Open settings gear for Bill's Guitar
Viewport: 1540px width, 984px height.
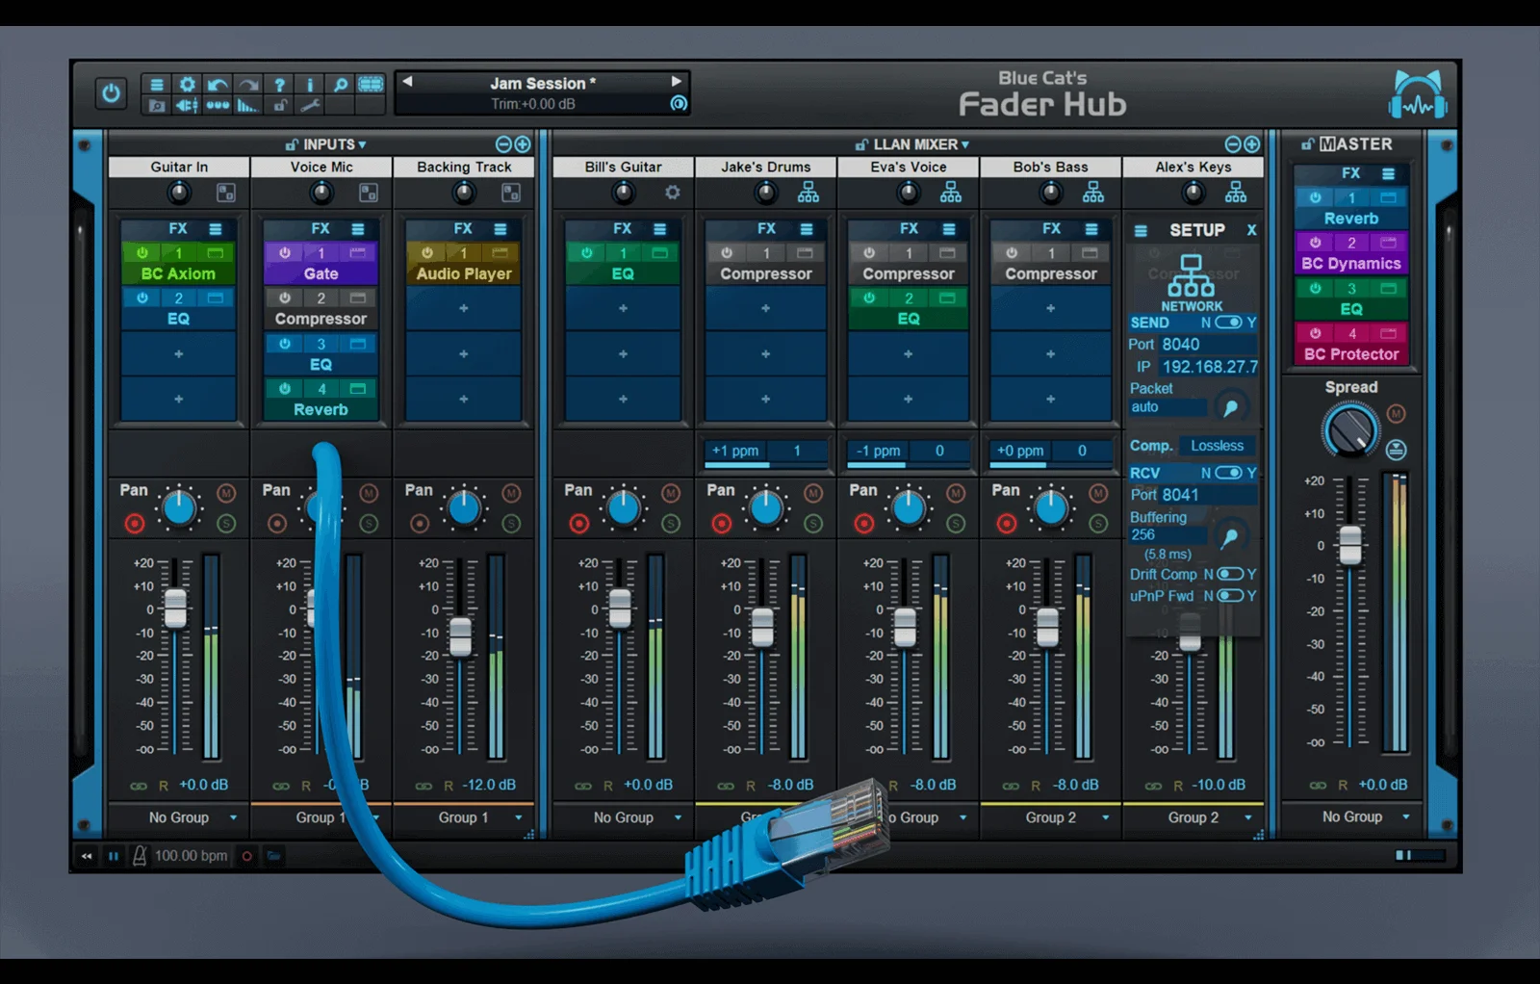coord(673,193)
